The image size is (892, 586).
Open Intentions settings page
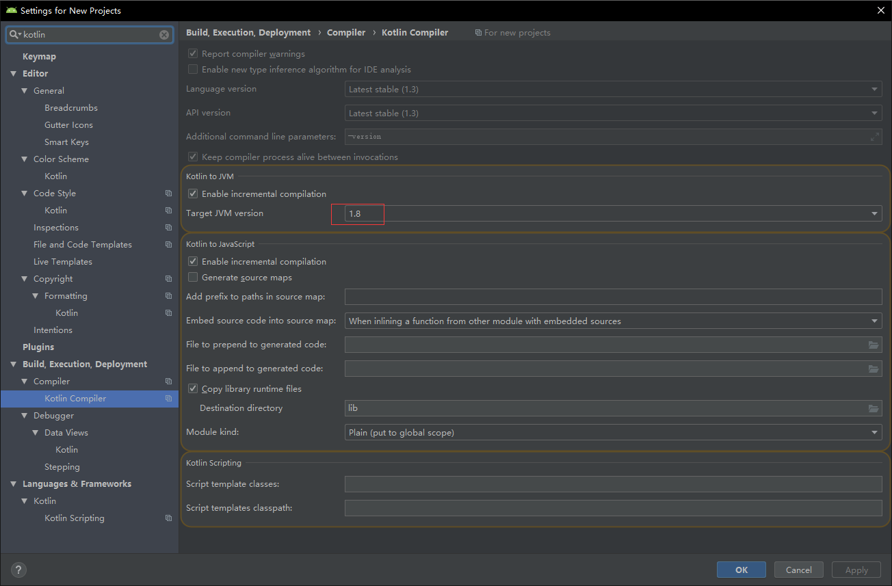(53, 330)
